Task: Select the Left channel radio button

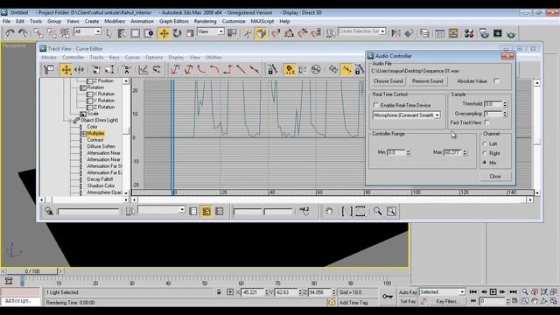Action: coord(485,143)
